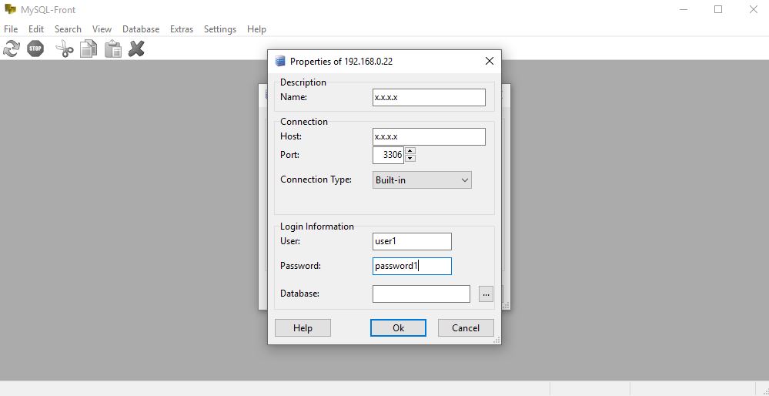
Task: Click the Delete X toolbar icon
Action: pyautogui.click(x=136, y=49)
